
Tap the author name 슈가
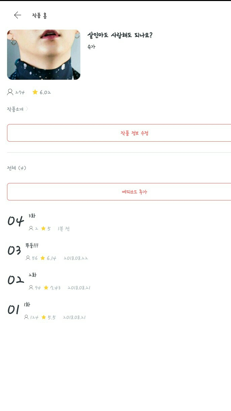point(91,47)
